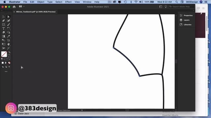This screenshot has width=211, height=118.
Task: Select the Direct Selection tool
Action: (x=9, y=17)
